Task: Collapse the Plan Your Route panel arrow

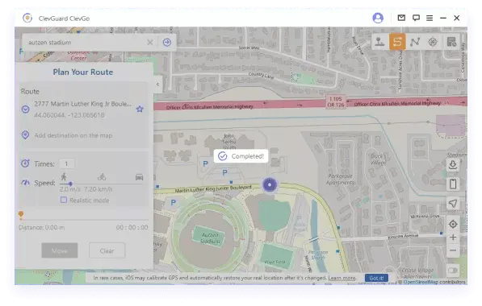Action: pos(157,84)
